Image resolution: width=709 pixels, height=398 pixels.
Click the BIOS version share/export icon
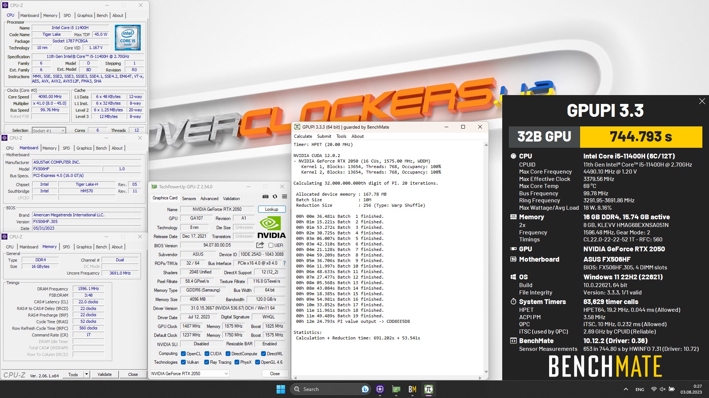coord(260,245)
